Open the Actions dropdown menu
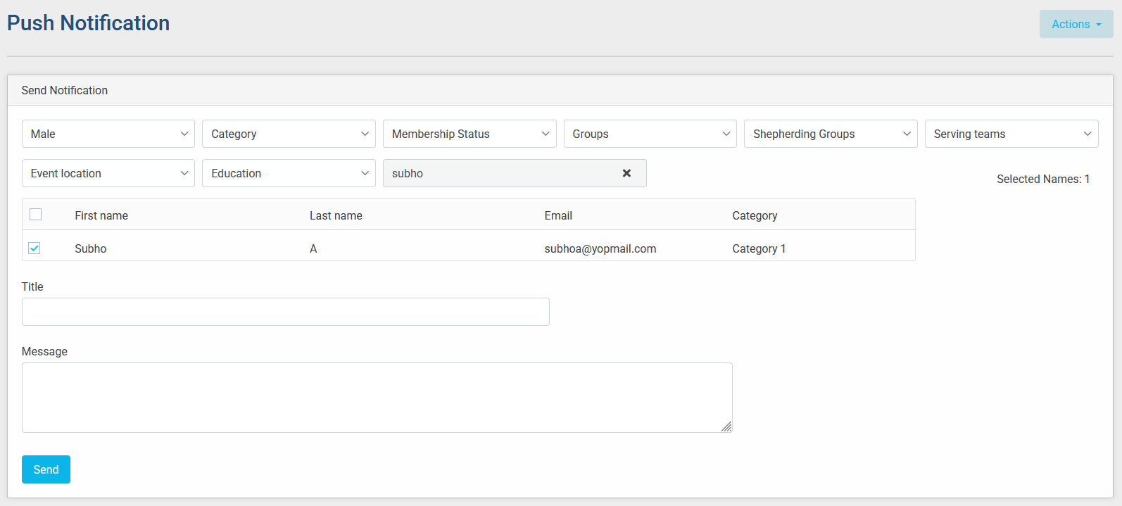 click(1076, 24)
